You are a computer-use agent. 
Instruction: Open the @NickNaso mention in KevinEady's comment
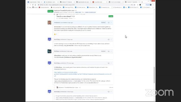[x=59, y=67]
